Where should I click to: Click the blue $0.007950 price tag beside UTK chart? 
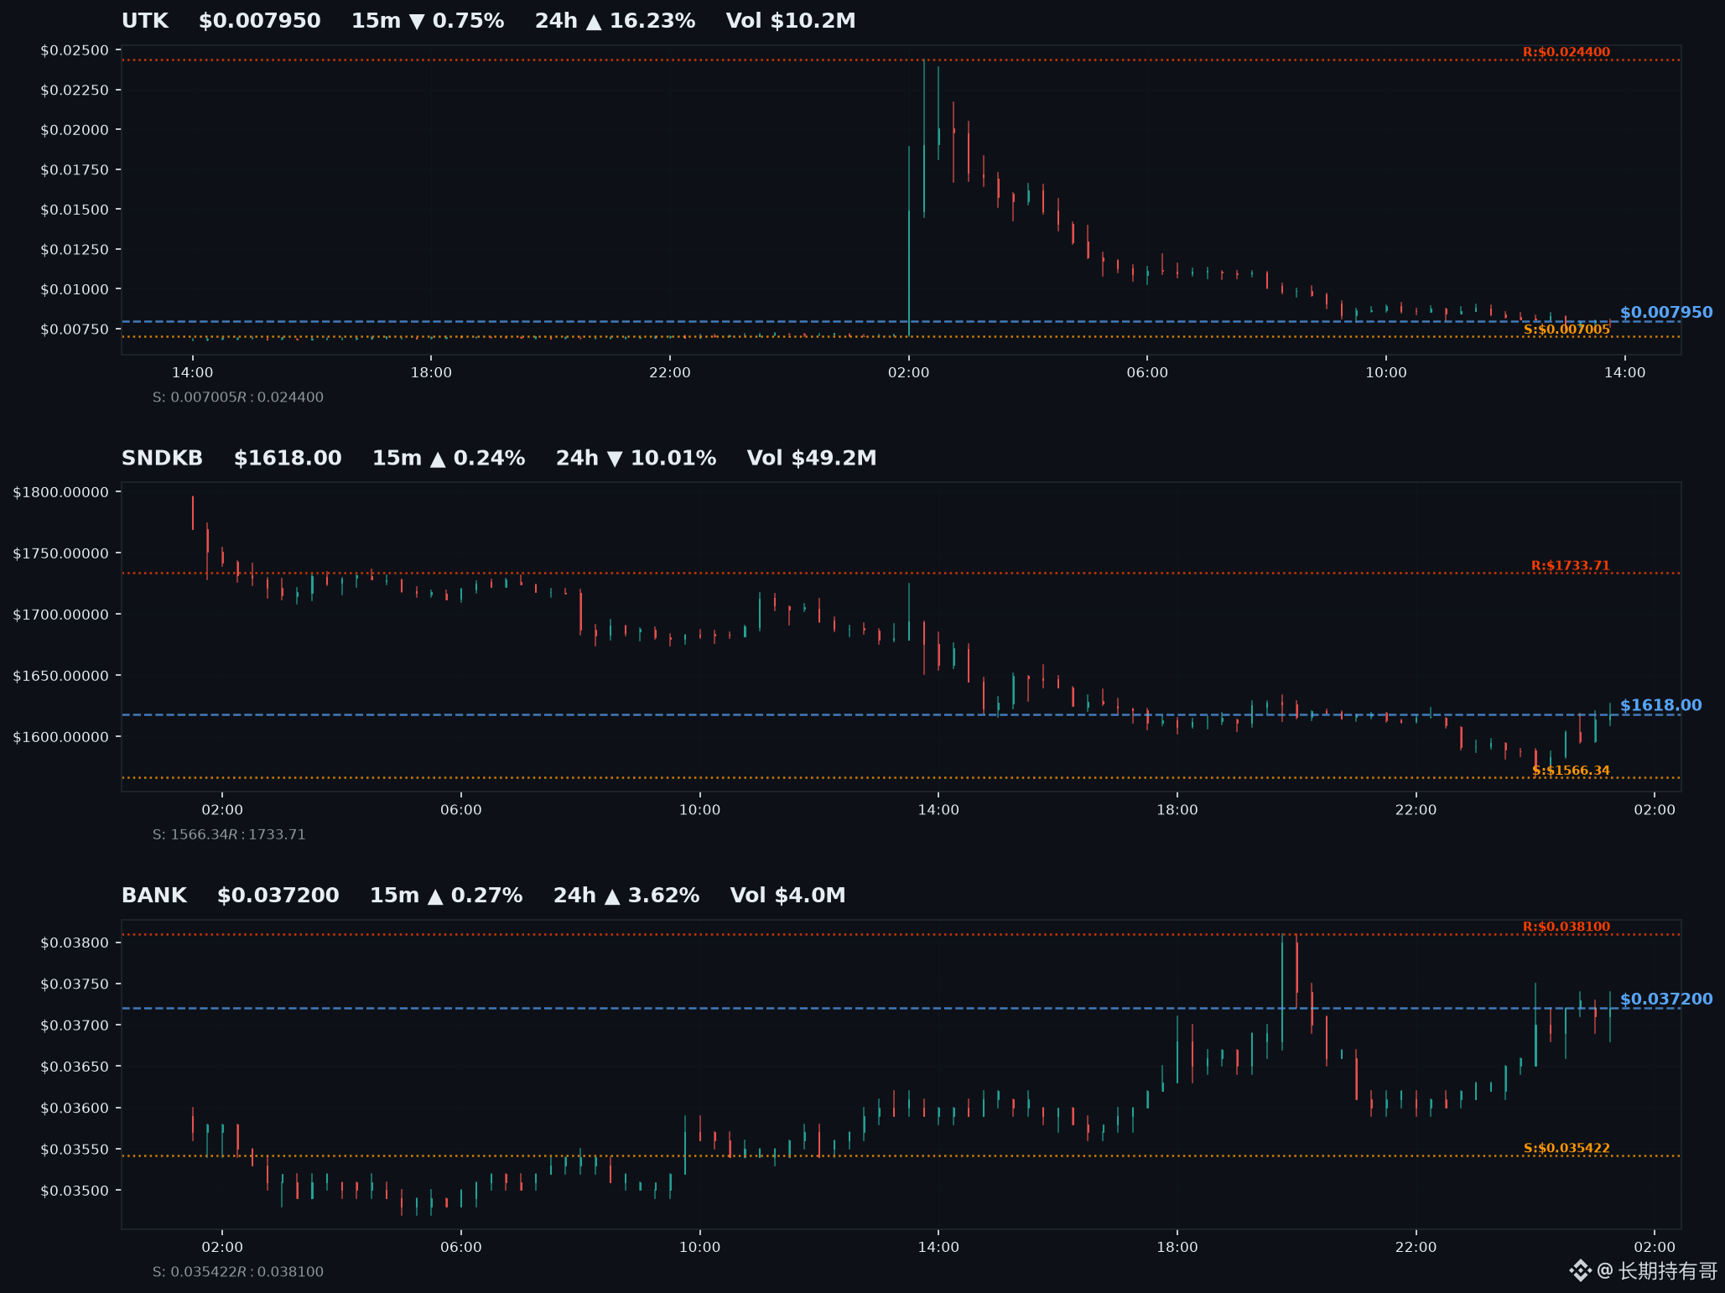click(1666, 313)
